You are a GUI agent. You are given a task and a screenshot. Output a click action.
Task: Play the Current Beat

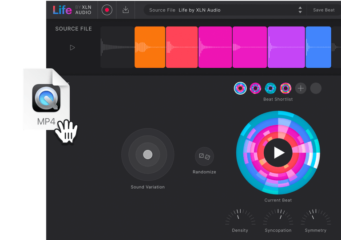[278, 153]
